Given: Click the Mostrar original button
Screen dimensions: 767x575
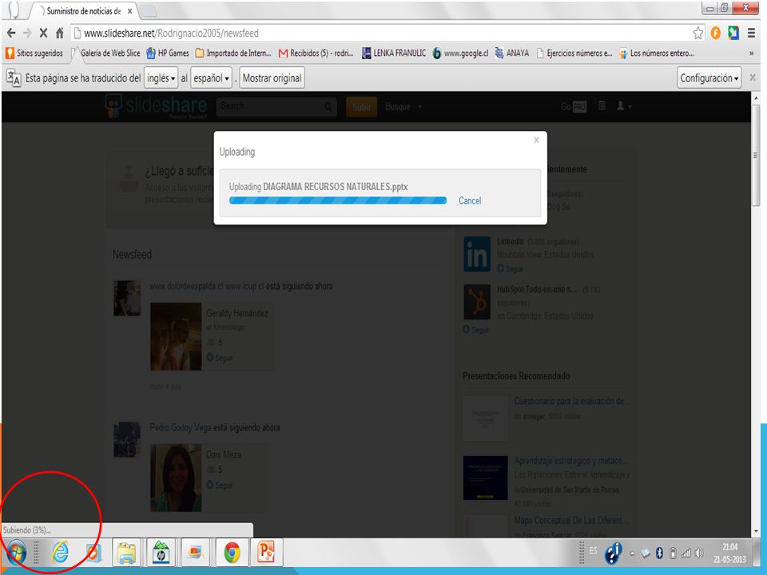Looking at the screenshot, I should pos(272,77).
